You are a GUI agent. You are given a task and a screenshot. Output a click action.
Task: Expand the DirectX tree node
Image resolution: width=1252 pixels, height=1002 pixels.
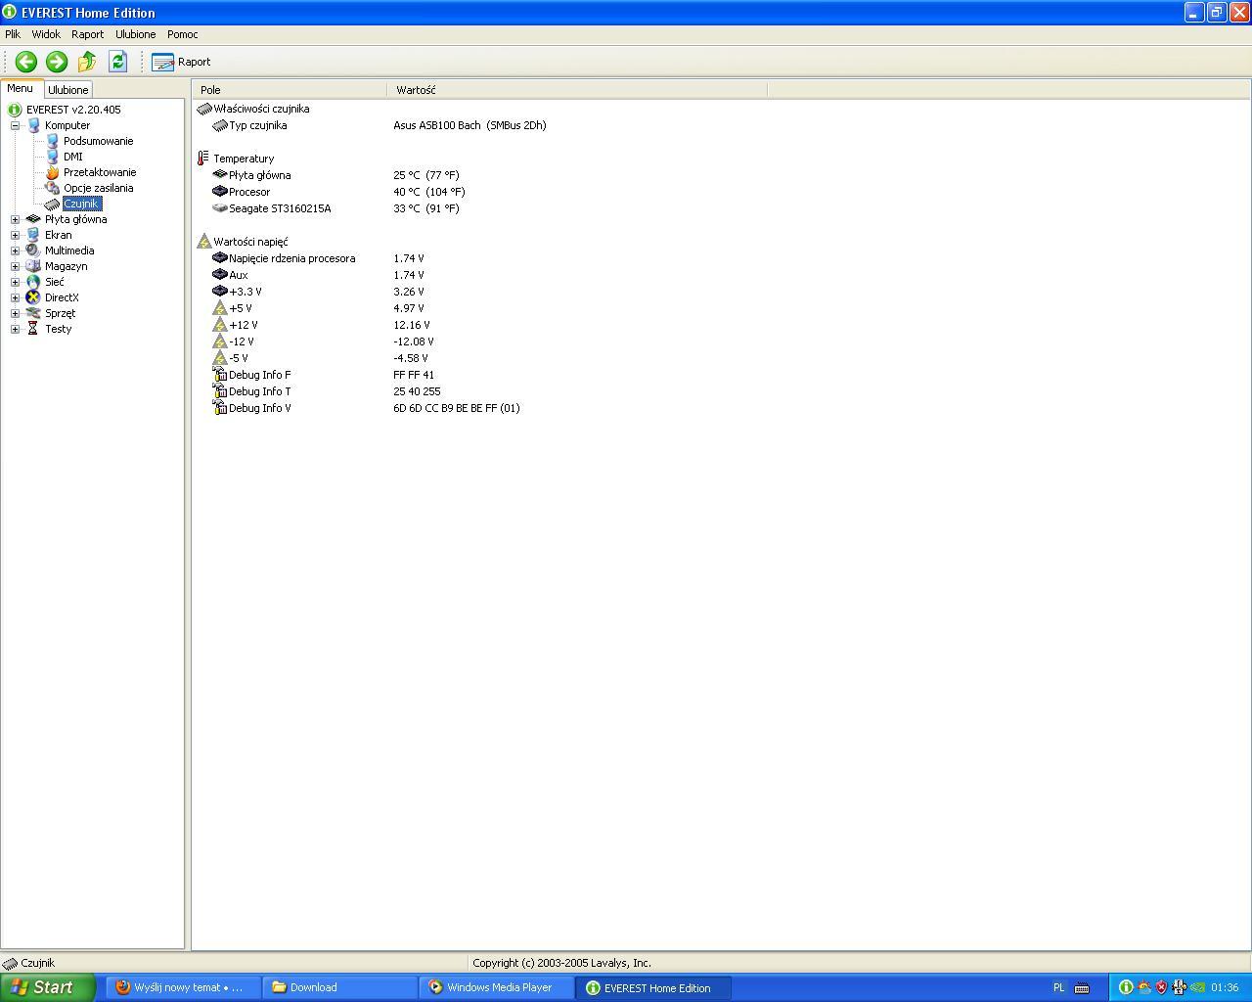coord(15,297)
